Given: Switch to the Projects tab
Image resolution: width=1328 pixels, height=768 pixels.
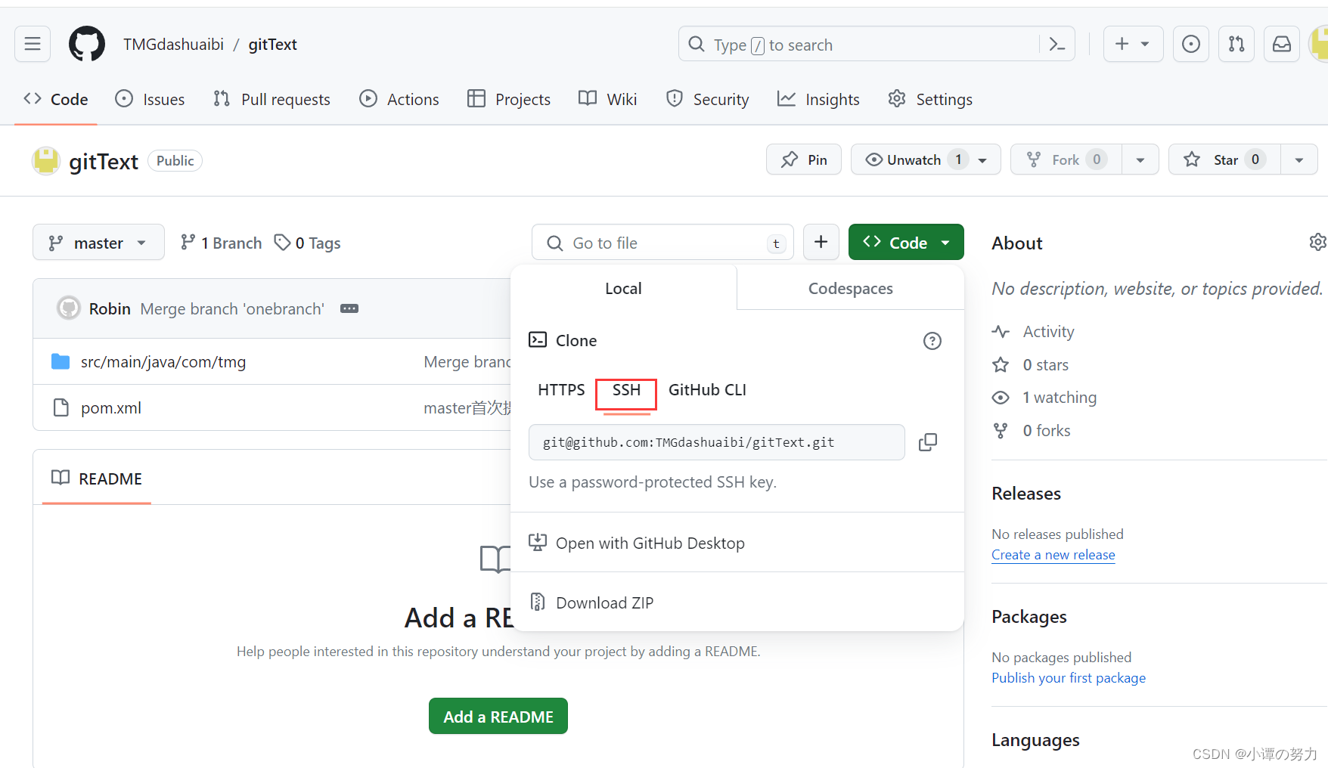Looking at the screenshot, I should (x=509, y=99).
